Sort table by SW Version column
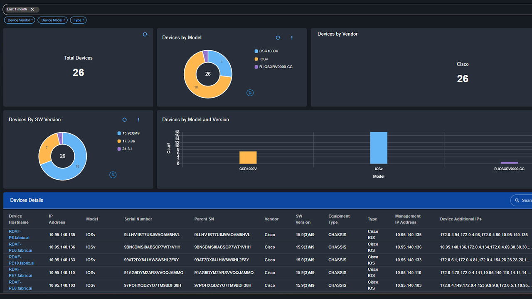 coord(303,219)
